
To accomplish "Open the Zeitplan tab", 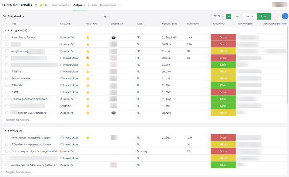I will [x=92, y=5].
